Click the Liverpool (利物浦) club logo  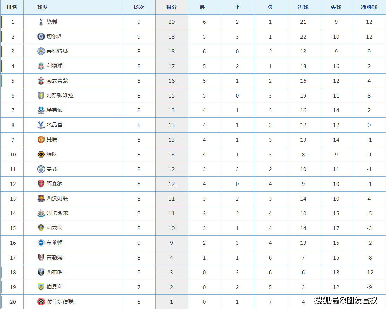(41, 66)
